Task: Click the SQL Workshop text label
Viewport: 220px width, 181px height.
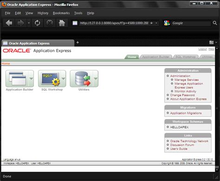Action: [x=52, y=89]
